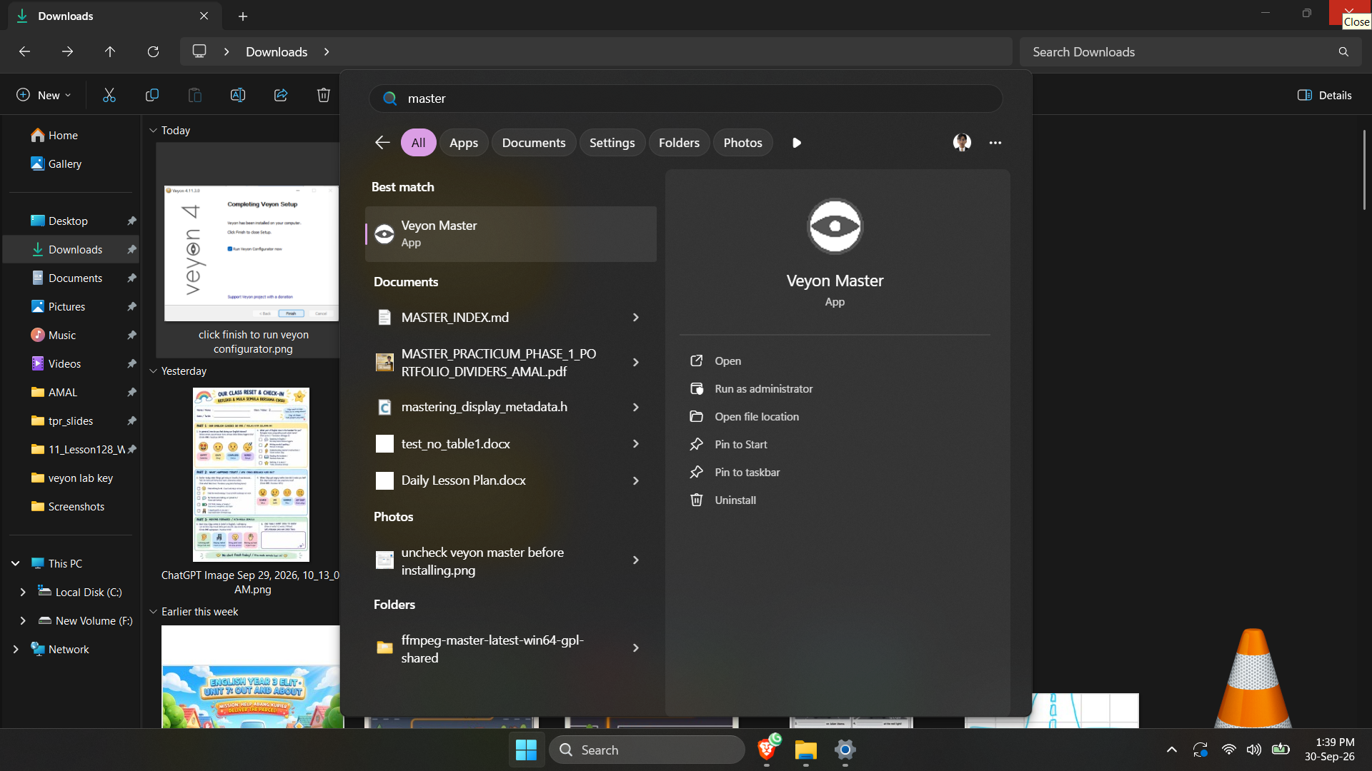The width and height of the screenshot is (1372, 771).
Task: Expand the Downloads breadcrumb chevron
Action: click(327, 51)
